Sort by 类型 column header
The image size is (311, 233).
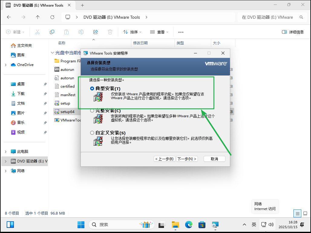[x=180, y=43]
